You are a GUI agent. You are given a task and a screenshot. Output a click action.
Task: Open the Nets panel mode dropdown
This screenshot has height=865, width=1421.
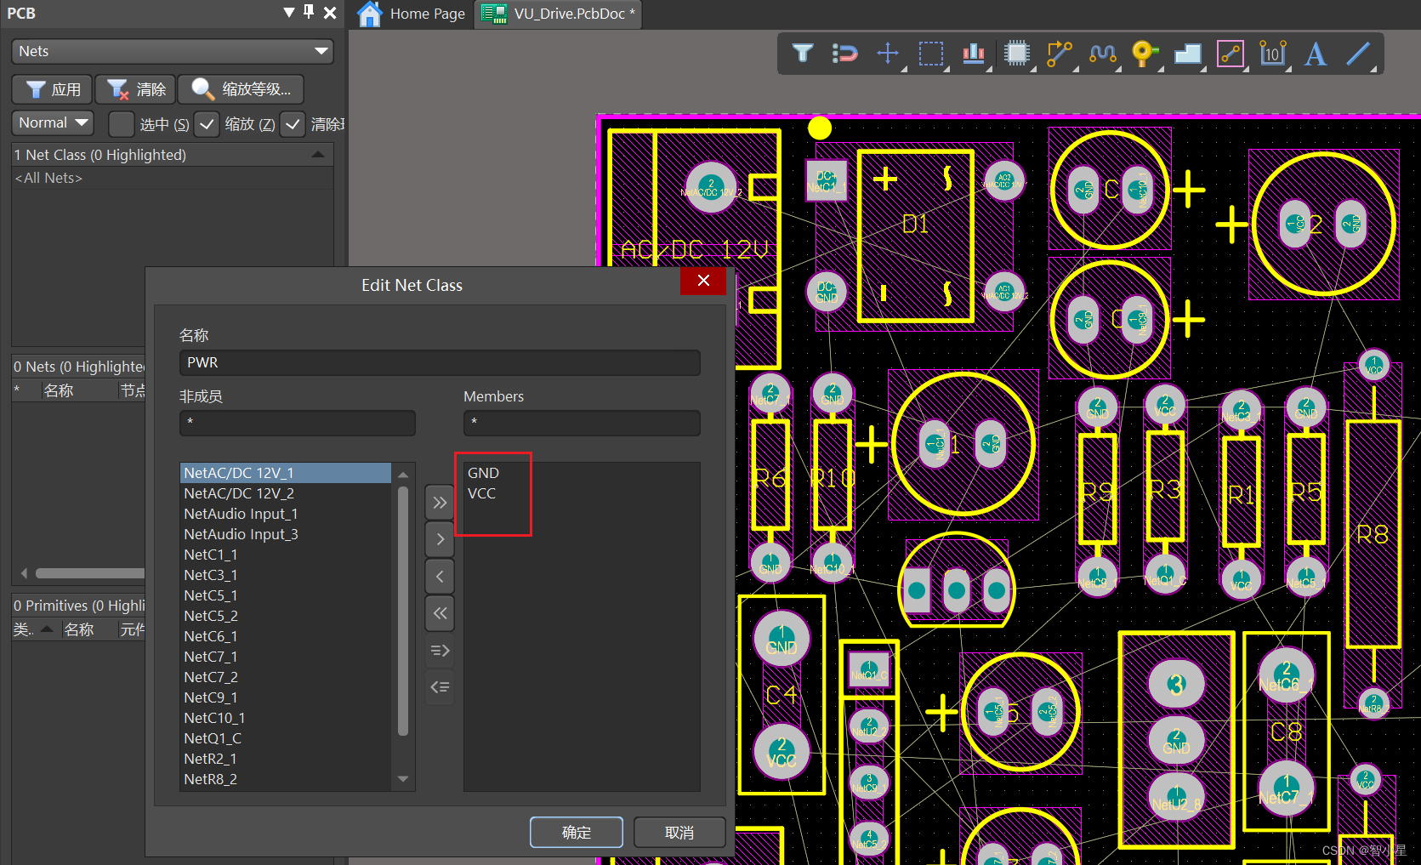pos(173,51)
